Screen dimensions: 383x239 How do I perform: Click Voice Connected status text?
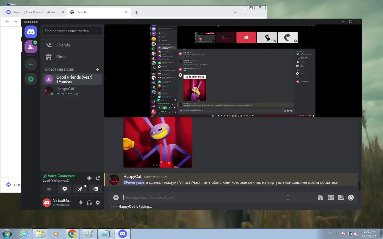pos(61,176)
